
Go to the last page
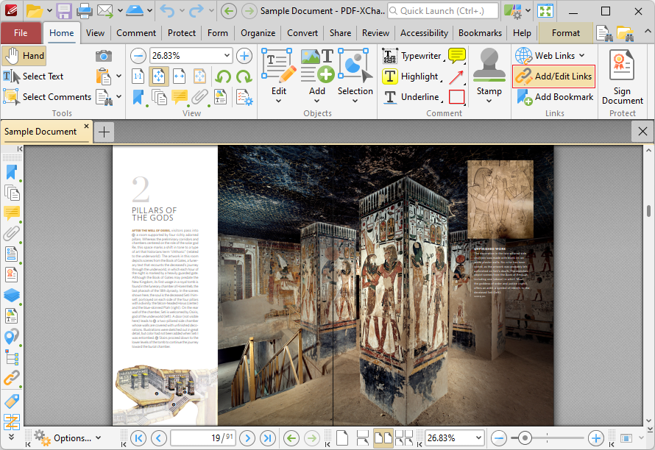(x=268, y=438)
